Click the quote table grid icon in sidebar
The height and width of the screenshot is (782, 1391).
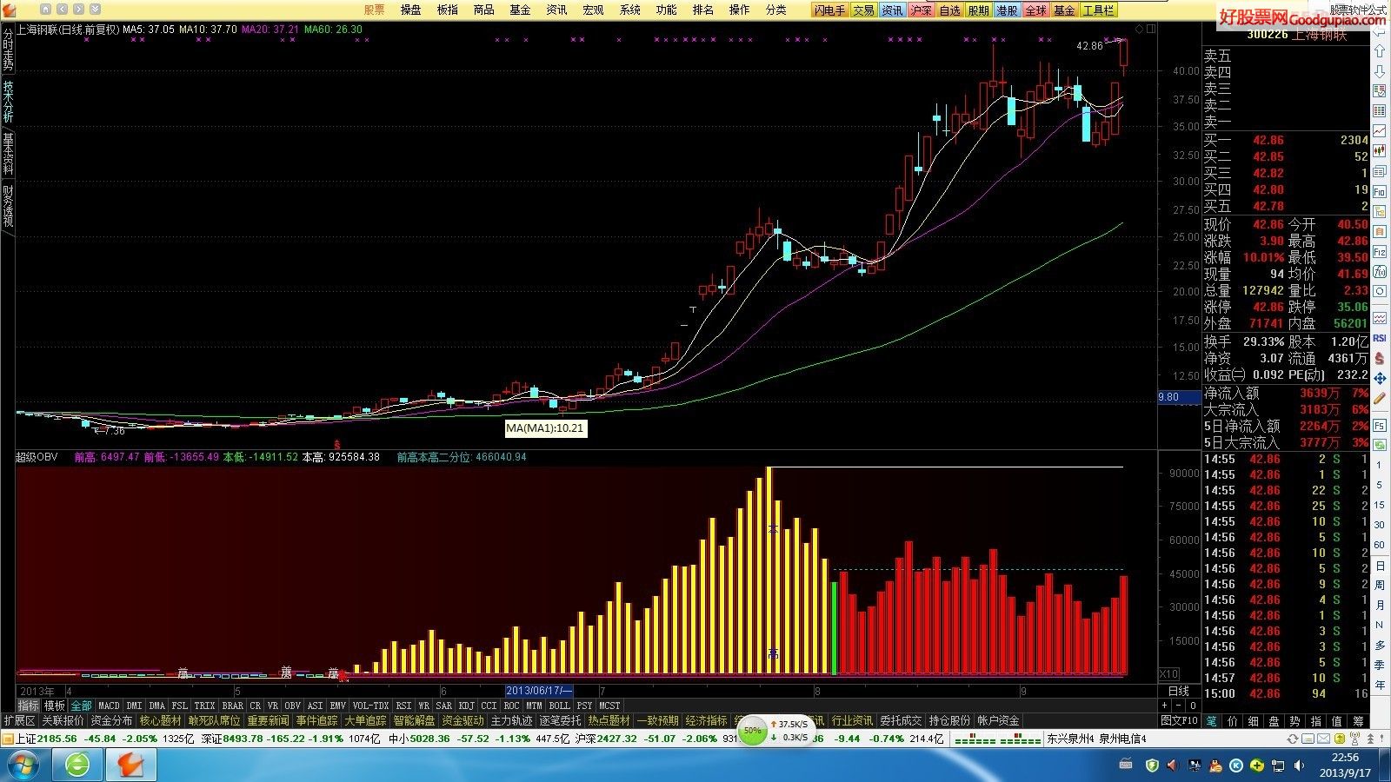pyautogui.click(x=1380, y=111)
